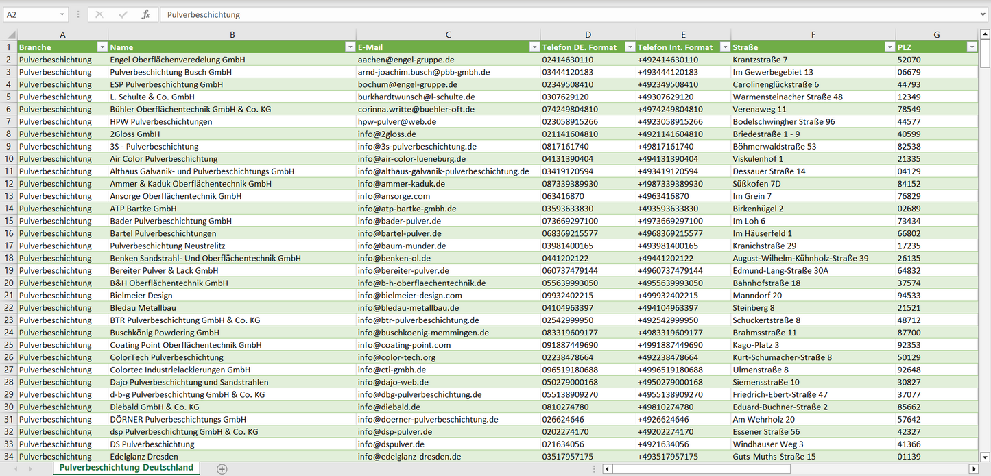Open the Straße column filter dropdown
991x476 pixels.
pos(889,47)
